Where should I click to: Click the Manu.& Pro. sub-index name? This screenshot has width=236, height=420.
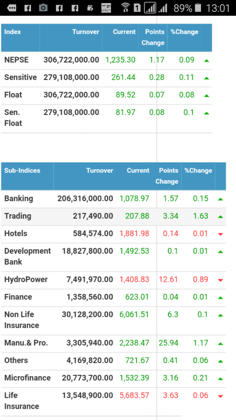tap(26, 343)
